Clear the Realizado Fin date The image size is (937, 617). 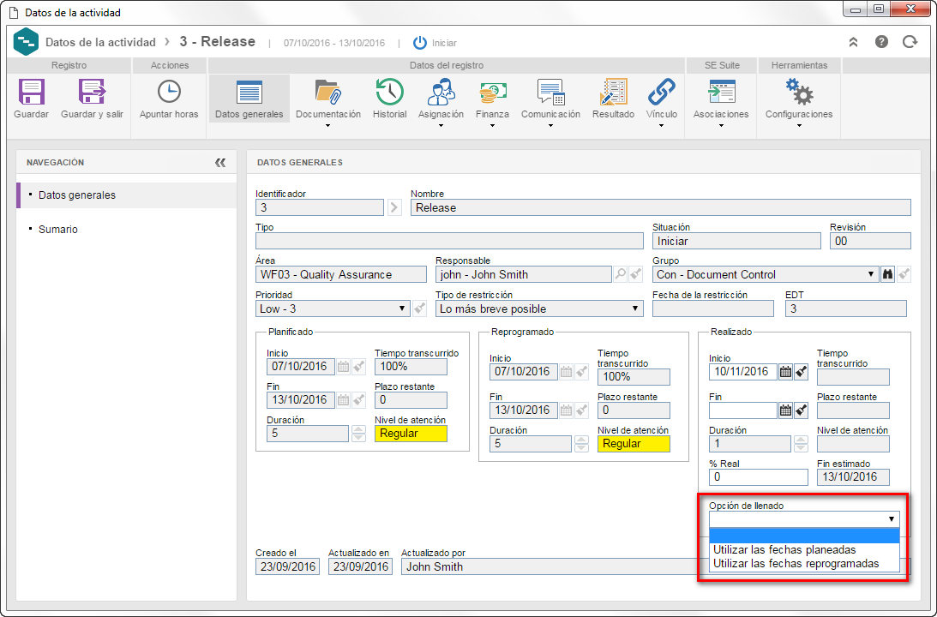(x=801, y=410)
